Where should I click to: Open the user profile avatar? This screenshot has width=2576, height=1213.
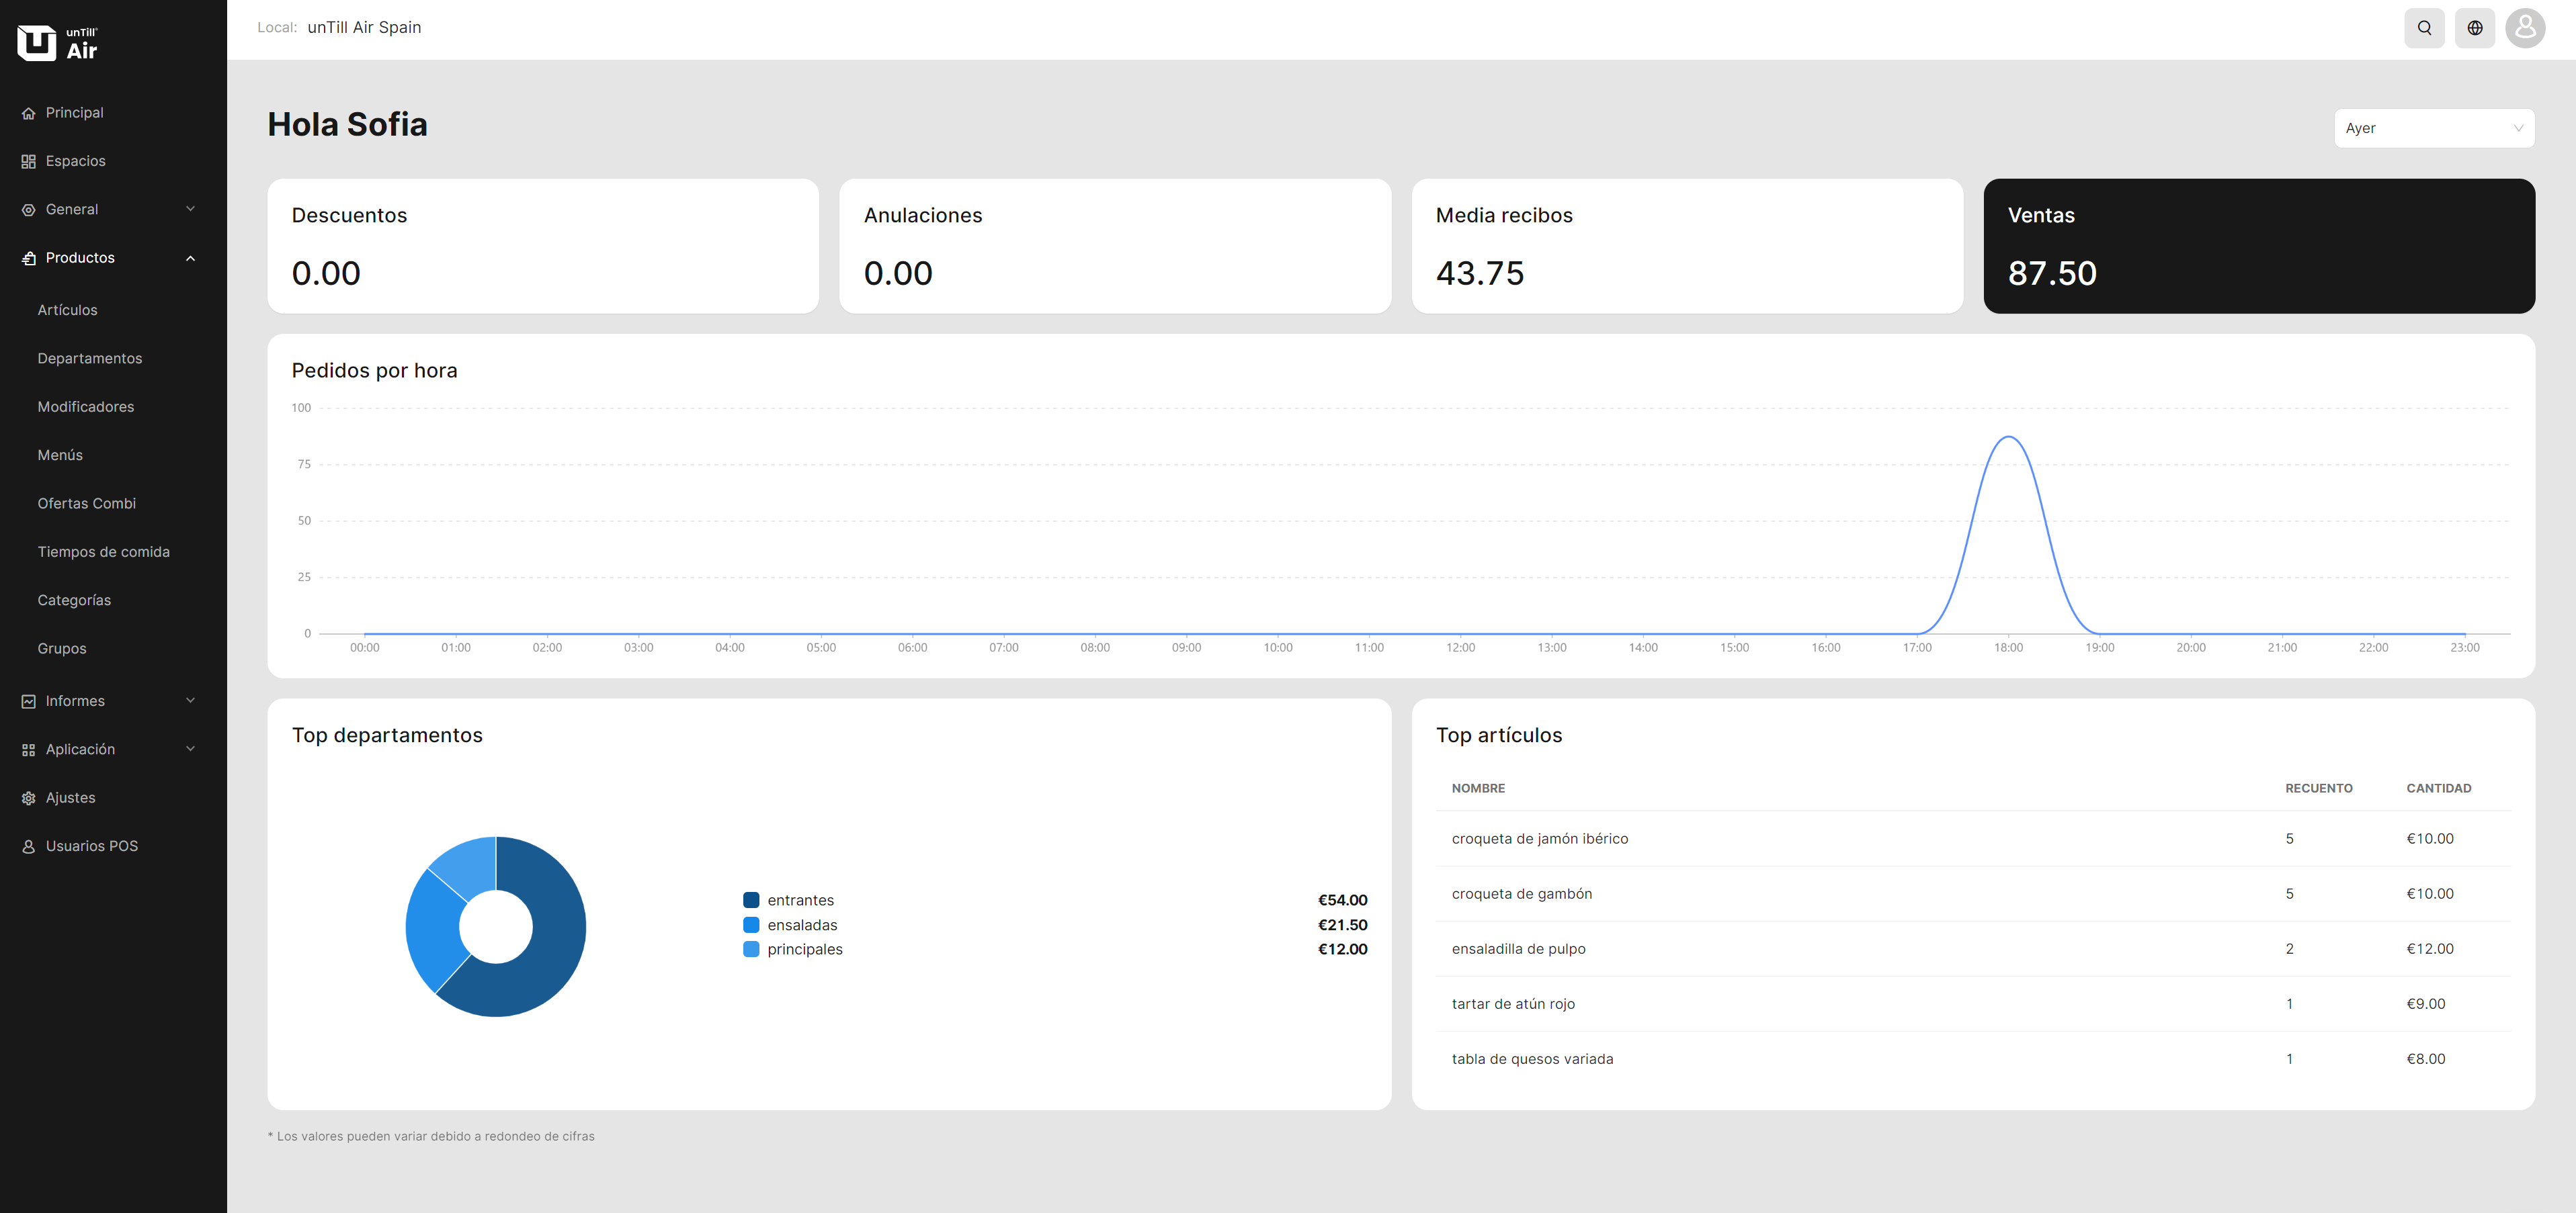pyautogui.click(x=2525, y=28)
